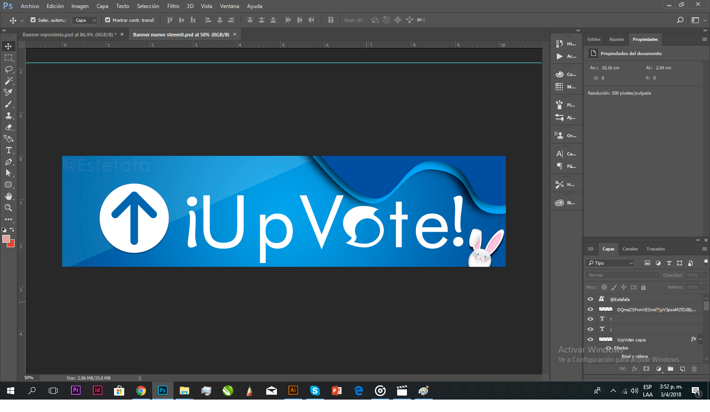Image resolution: width=710 pixels, height=412 pixels.
Task: Open the Color panel icon
Action: pos(560,74)
